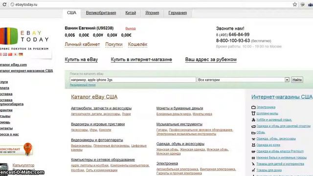313x176 pixels.
Task: Click chair icon beside Товары для дома
Action: click(253, 170)
